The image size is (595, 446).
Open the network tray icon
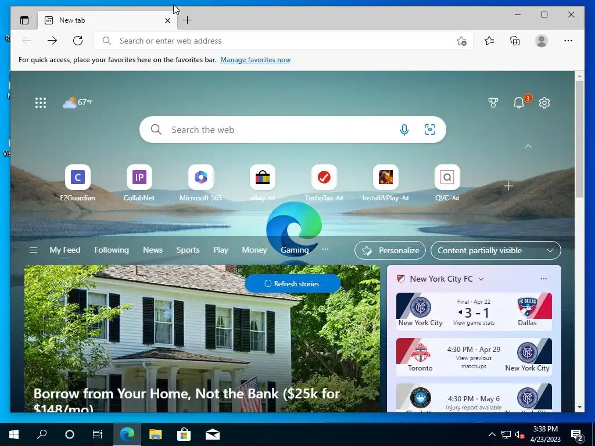click(506, 434)
